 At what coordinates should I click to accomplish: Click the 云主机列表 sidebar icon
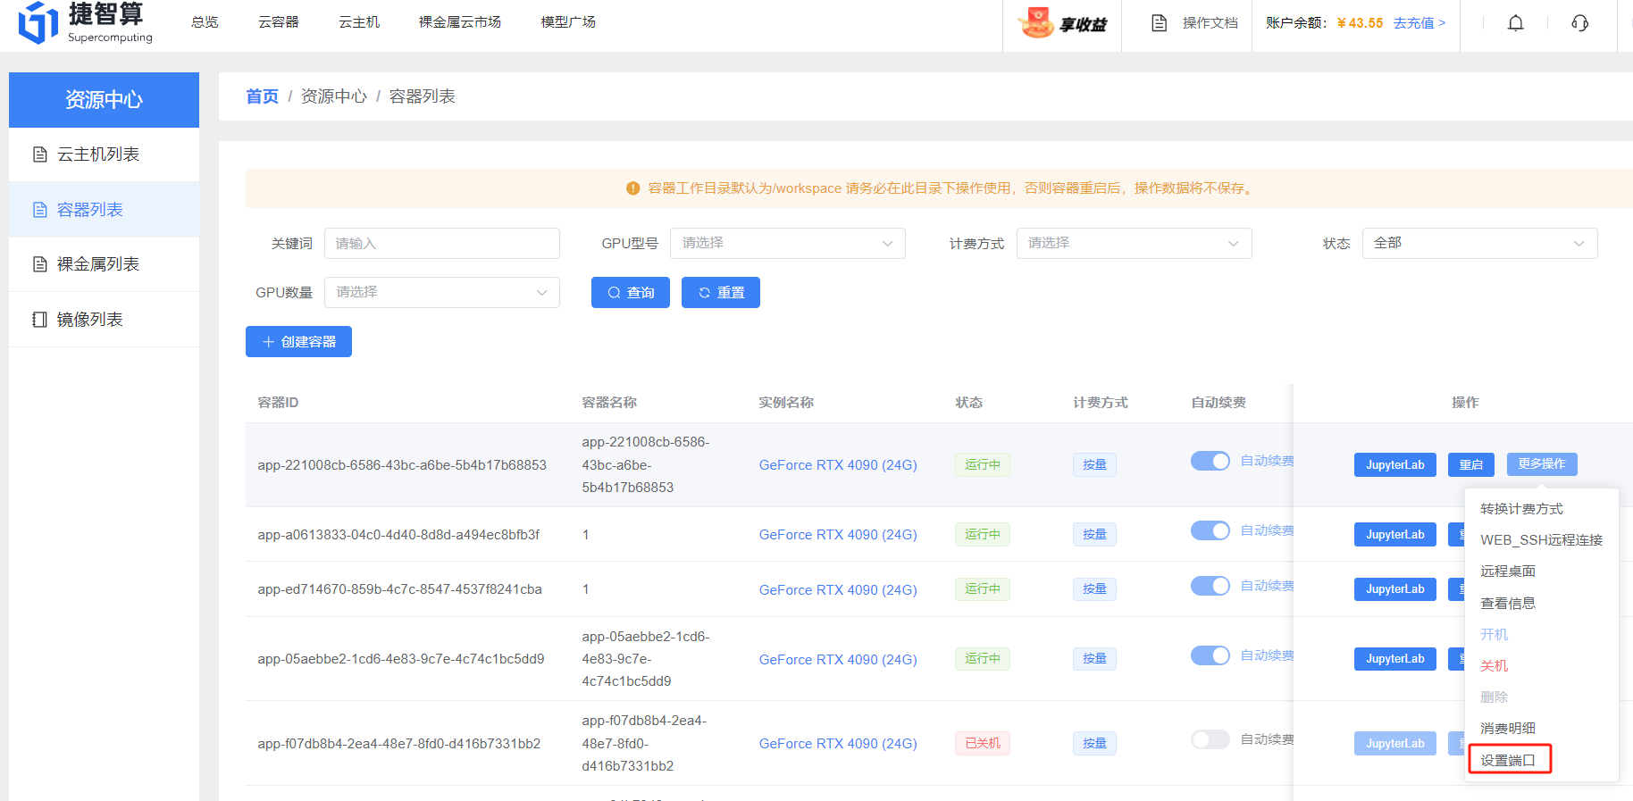(x=40, y=154)
